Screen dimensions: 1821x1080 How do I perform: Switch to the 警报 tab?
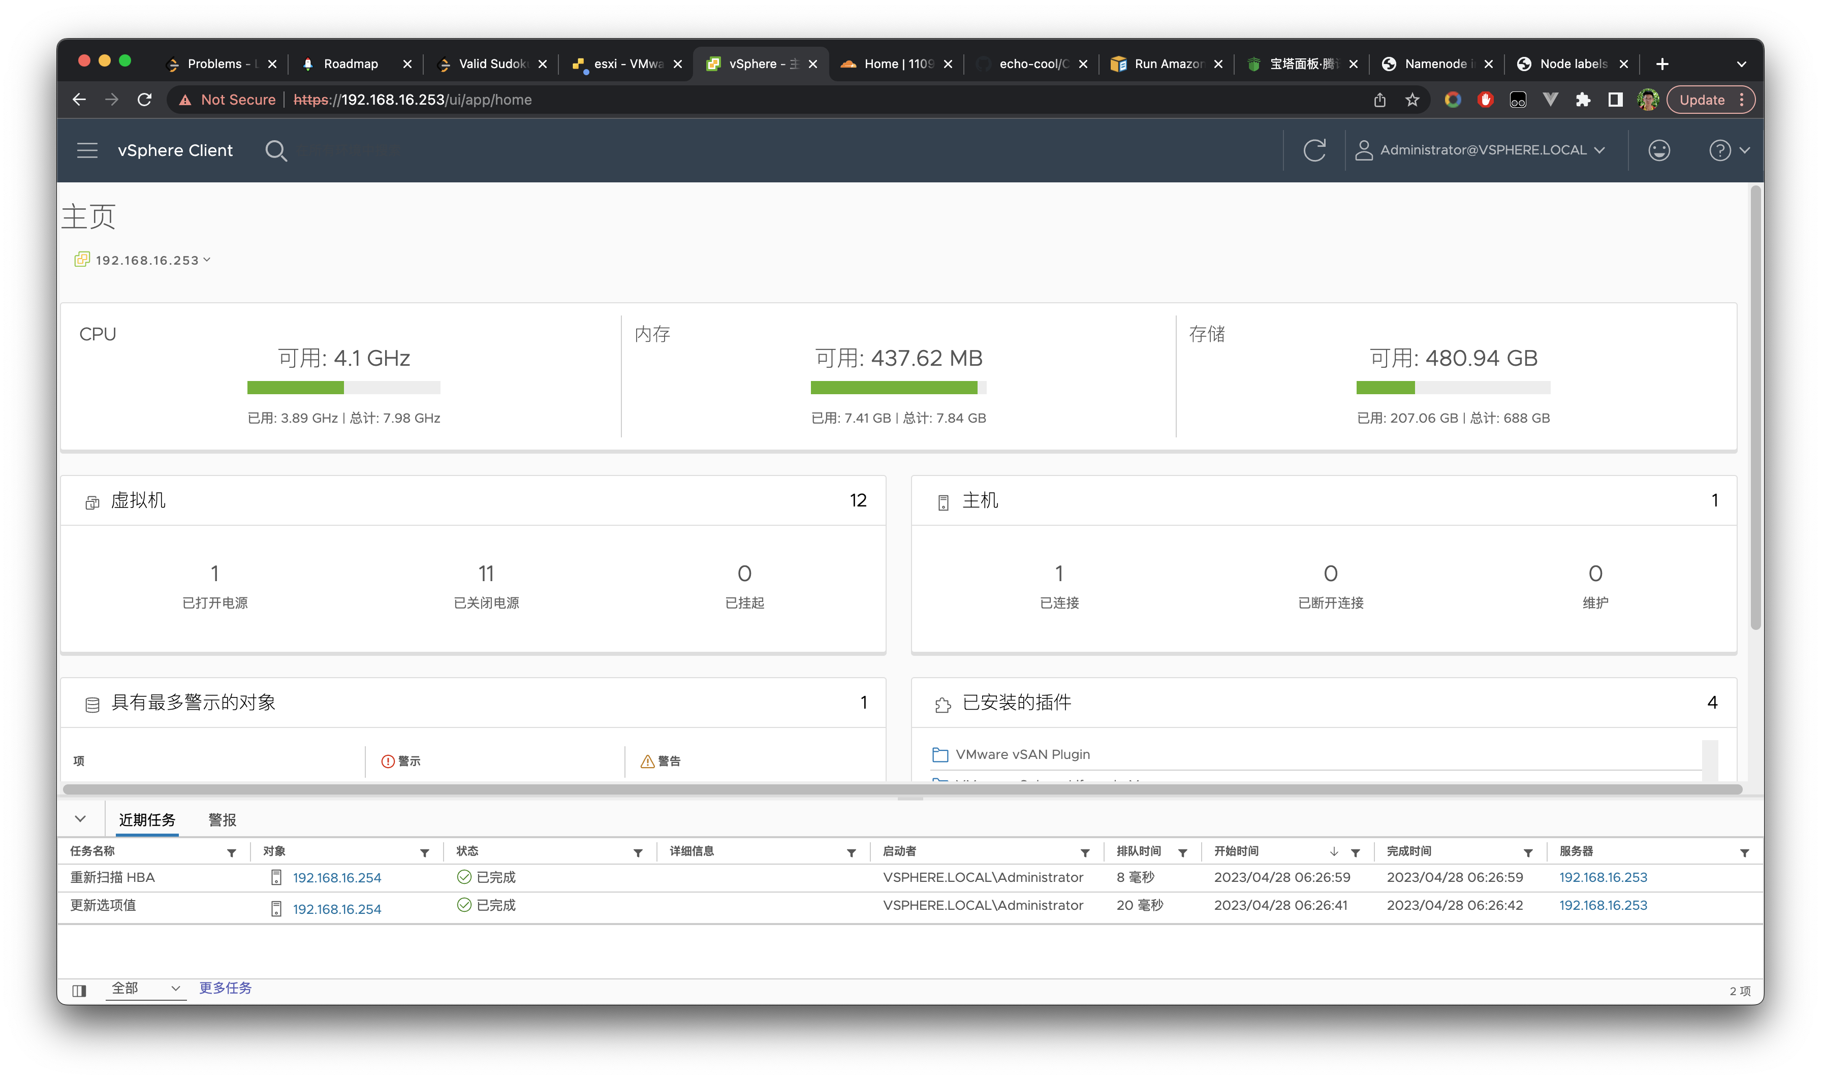coord(222,820)
